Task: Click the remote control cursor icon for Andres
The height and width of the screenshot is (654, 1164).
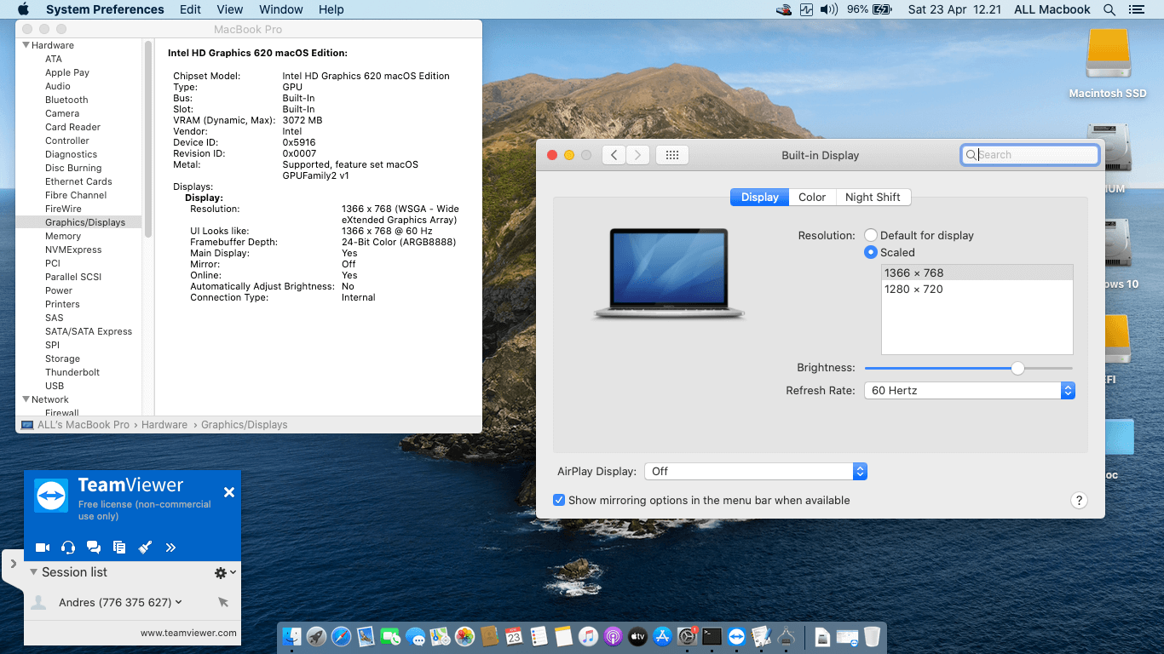Action: [x=223, y=602]
